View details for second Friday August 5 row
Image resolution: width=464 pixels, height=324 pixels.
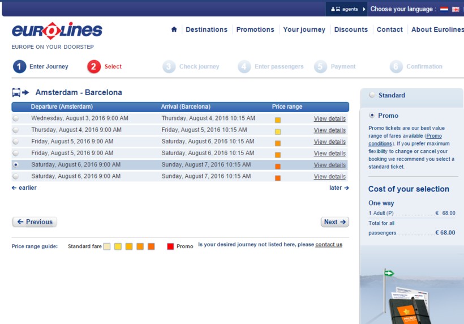click(x=330, y=154)
